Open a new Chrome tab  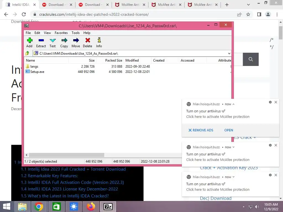coord(227,5)
